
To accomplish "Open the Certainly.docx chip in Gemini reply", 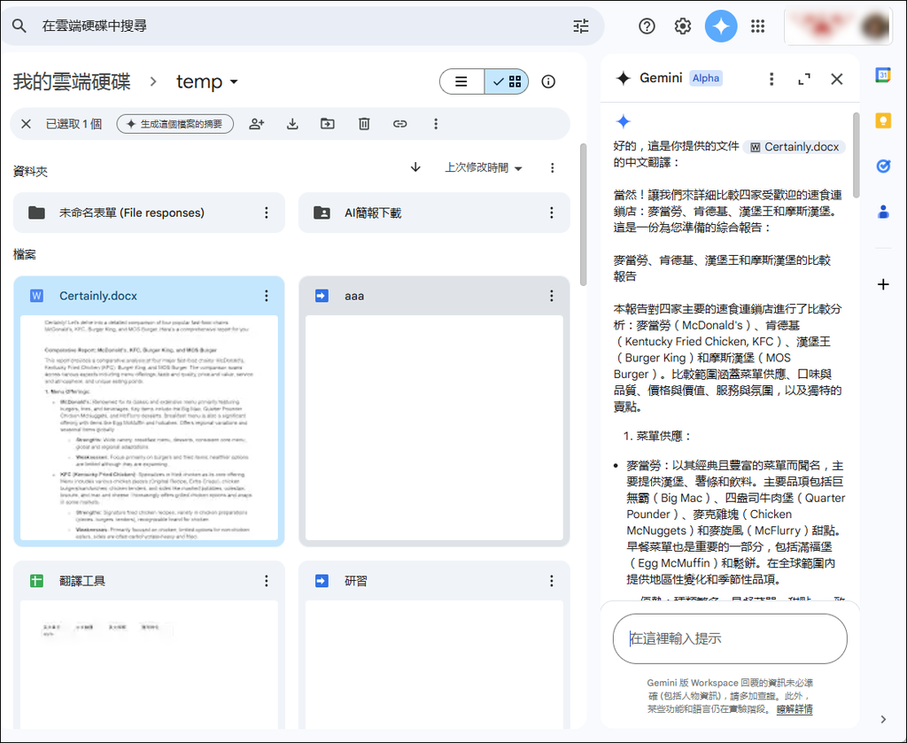I will tap(795, 147).
